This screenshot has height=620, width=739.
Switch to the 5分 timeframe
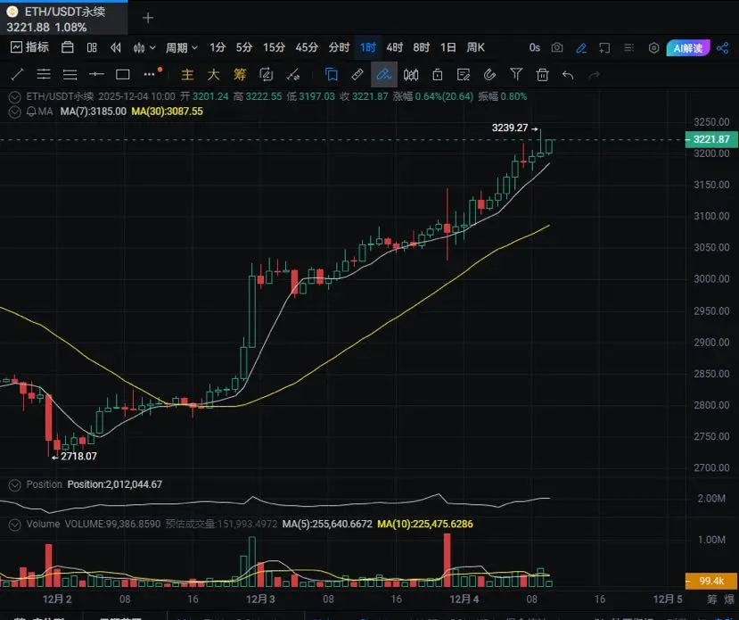[244, 47]
